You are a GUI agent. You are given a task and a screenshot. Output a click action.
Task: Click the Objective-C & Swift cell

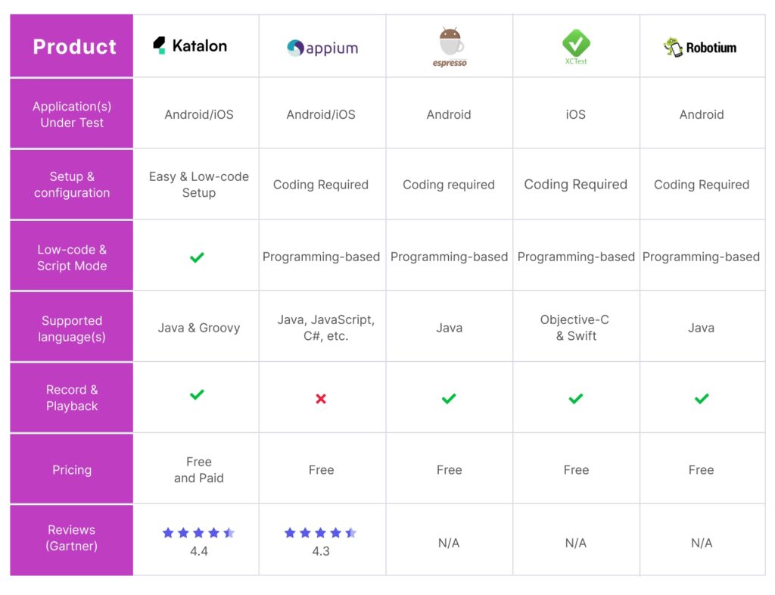coord(575,328)
